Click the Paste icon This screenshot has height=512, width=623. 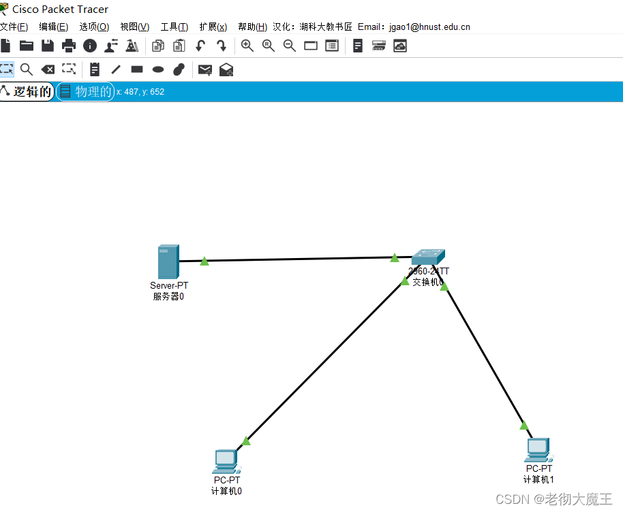click(179, 46)
